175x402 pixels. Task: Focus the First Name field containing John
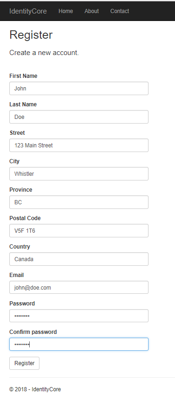(79, 89)
